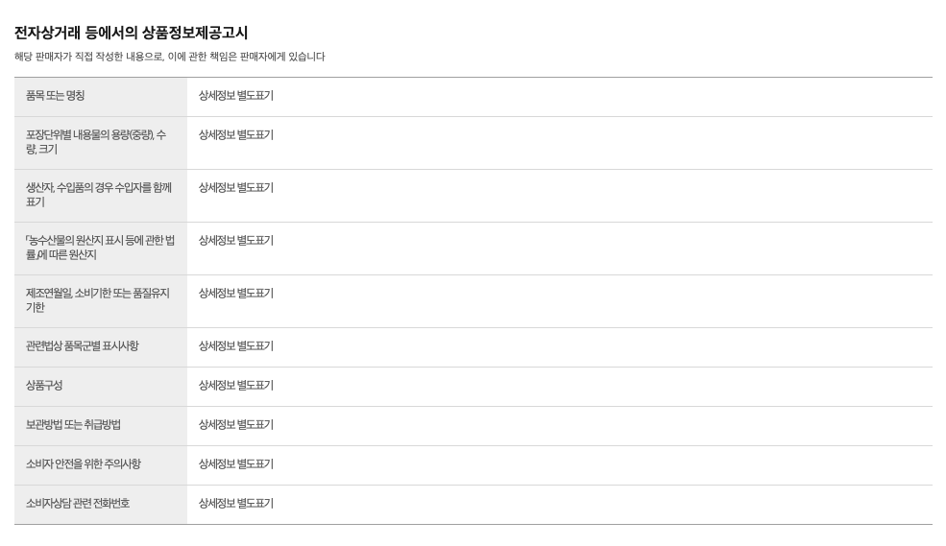Viewport: 946px width, 546px height.
Task: Click the 상세정보 별도표기 value in the 포장단위별 row
Action: point(236,135)
